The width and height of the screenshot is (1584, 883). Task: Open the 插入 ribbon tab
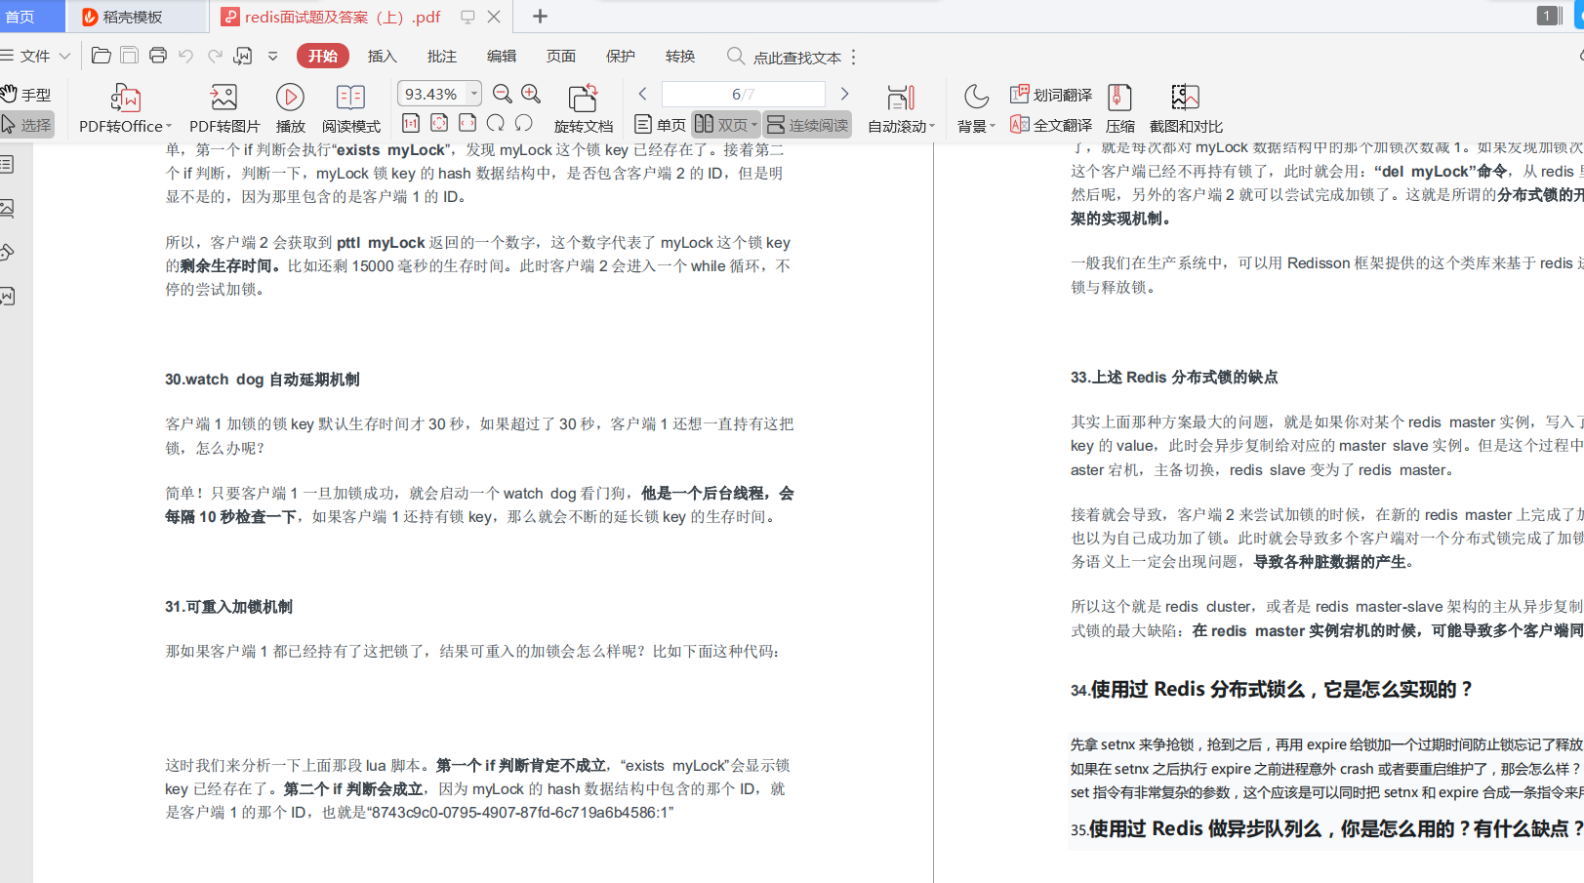point(383,57)
